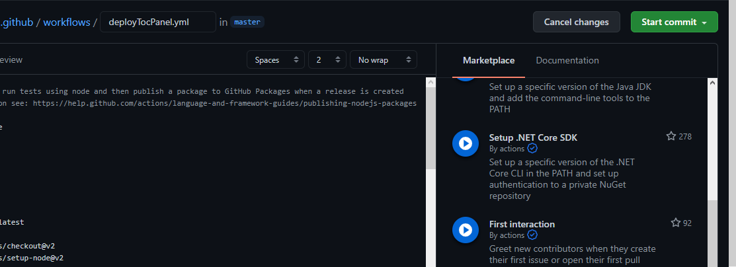The width and height of the screenshot is (736, 267).
Task: Click the master branch label
Action: click(x=247, y=22)
